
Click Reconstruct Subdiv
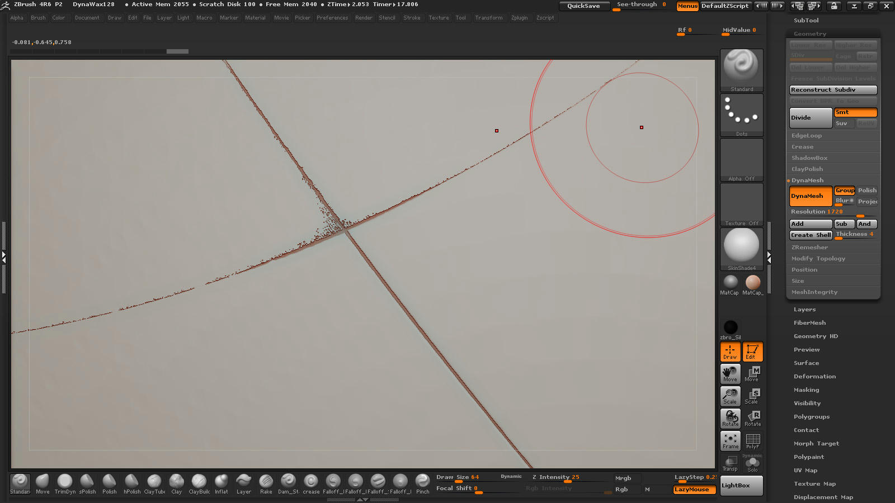coord(833,90)
